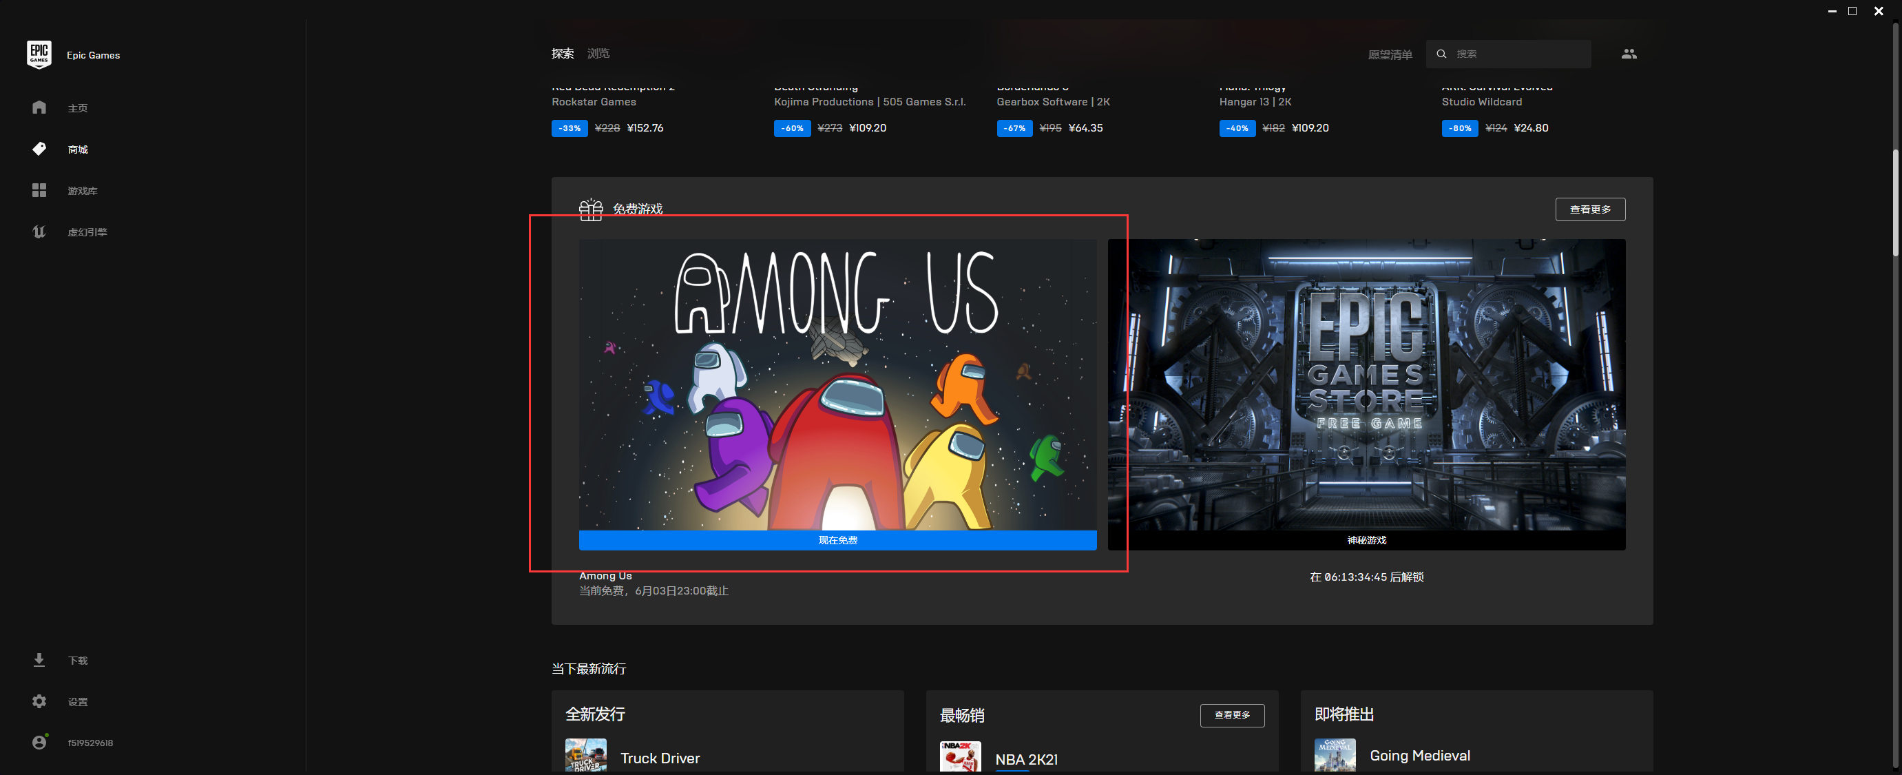This screenshot has width=1902, height=775.
Task: Minimize the Epic Games launcher window
Action: tap(1832, 11)
